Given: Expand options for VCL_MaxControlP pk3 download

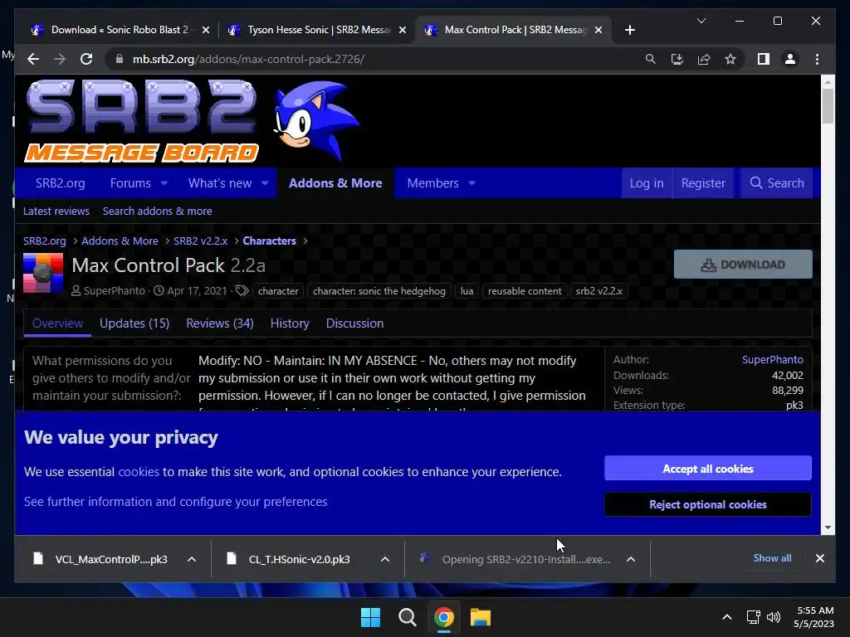Looking at the screenshot, I should coord(192,559).
